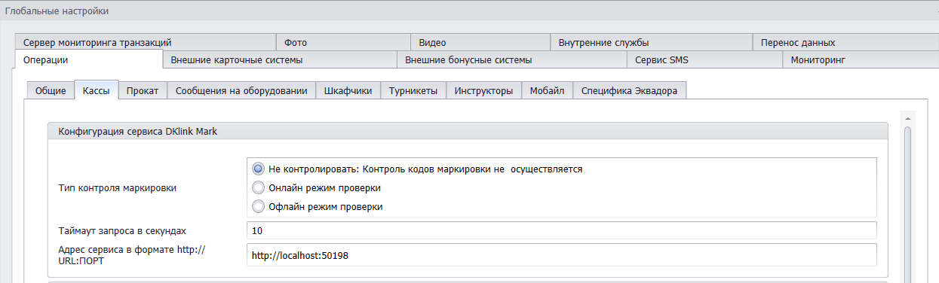
Task: Switch to the Сервис SMS tab
Action: coord(704,59)
